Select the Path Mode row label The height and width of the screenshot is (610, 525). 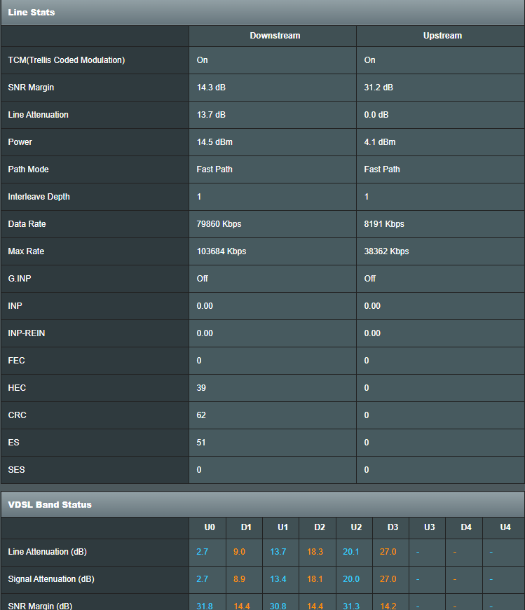(x=28, y=169)
